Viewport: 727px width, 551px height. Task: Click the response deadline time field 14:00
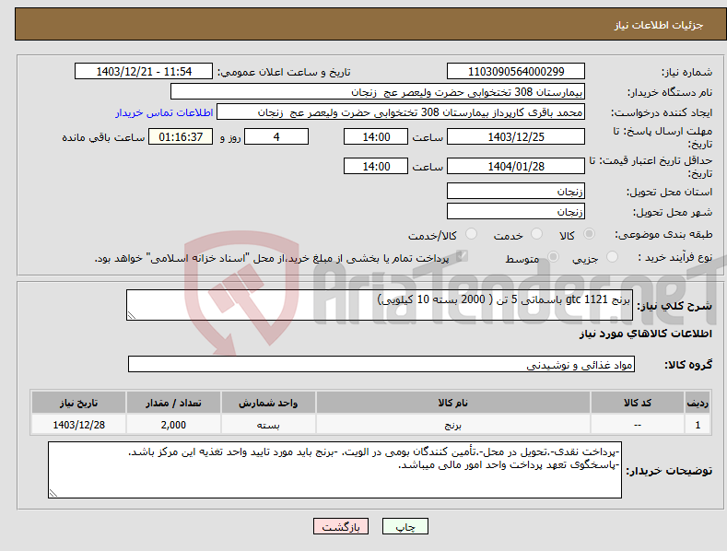pyautogui.click(x=376, y=136)
